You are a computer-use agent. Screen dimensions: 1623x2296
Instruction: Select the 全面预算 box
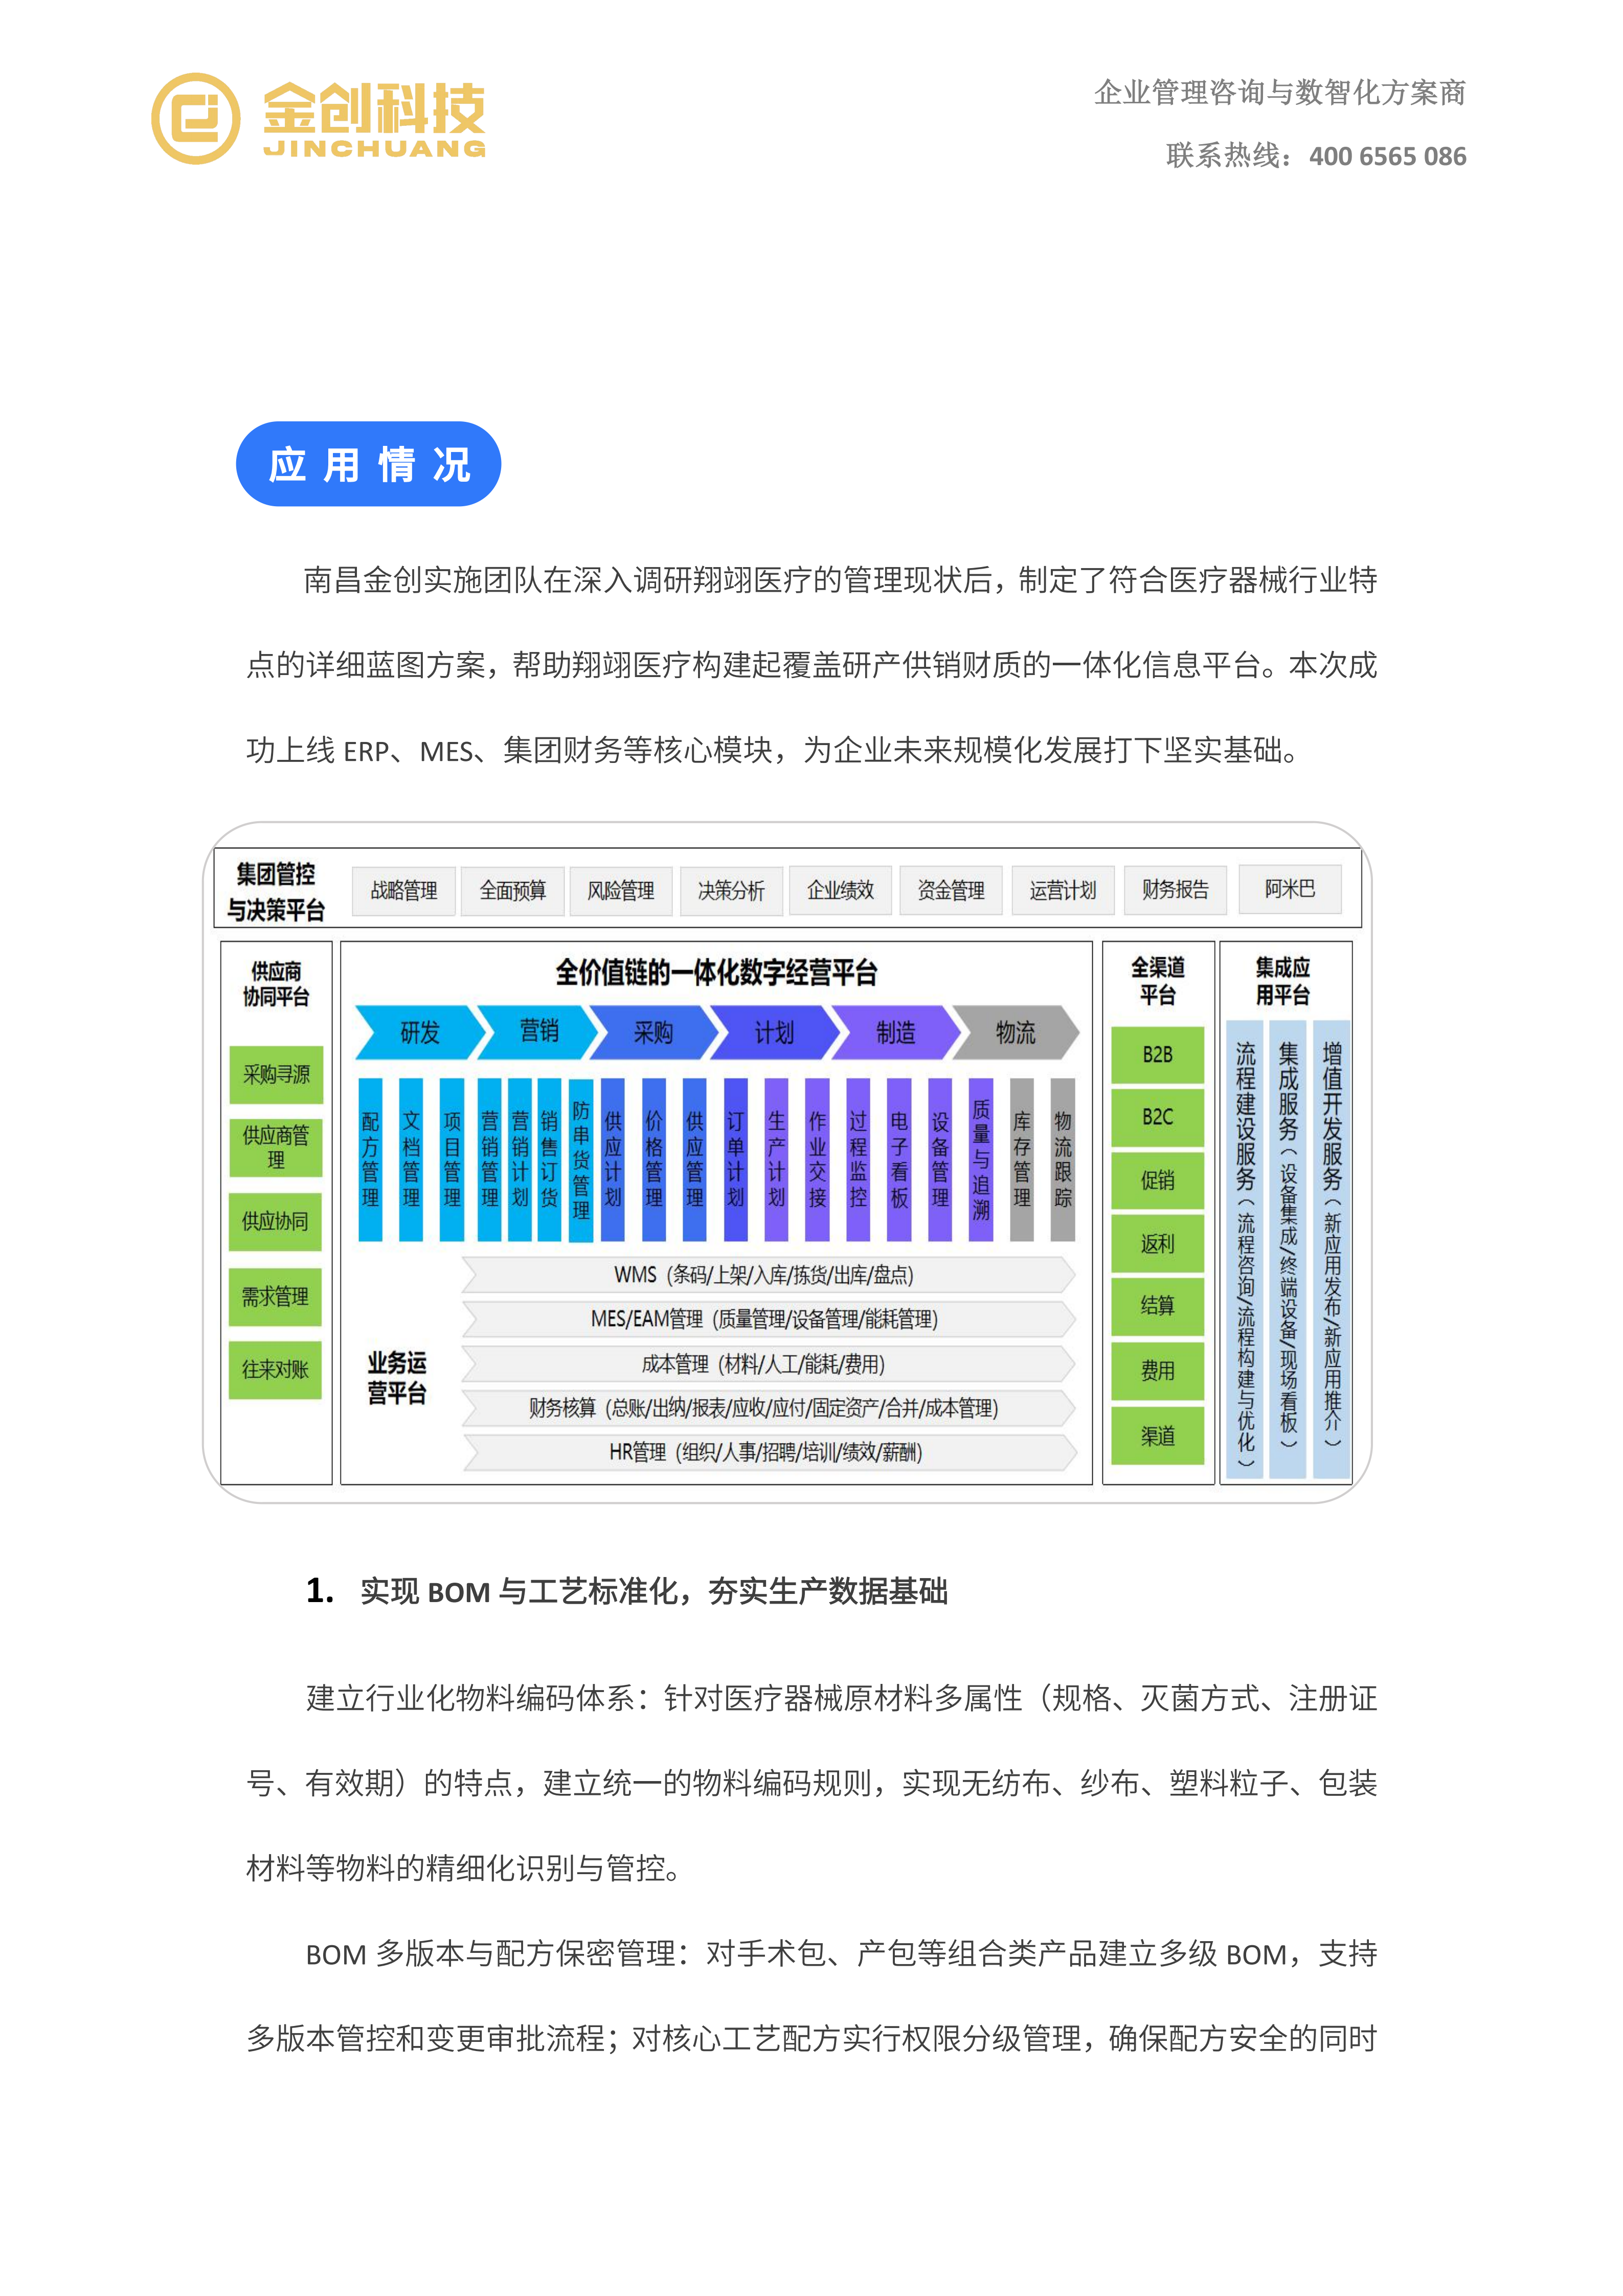(x=513, y=890)
